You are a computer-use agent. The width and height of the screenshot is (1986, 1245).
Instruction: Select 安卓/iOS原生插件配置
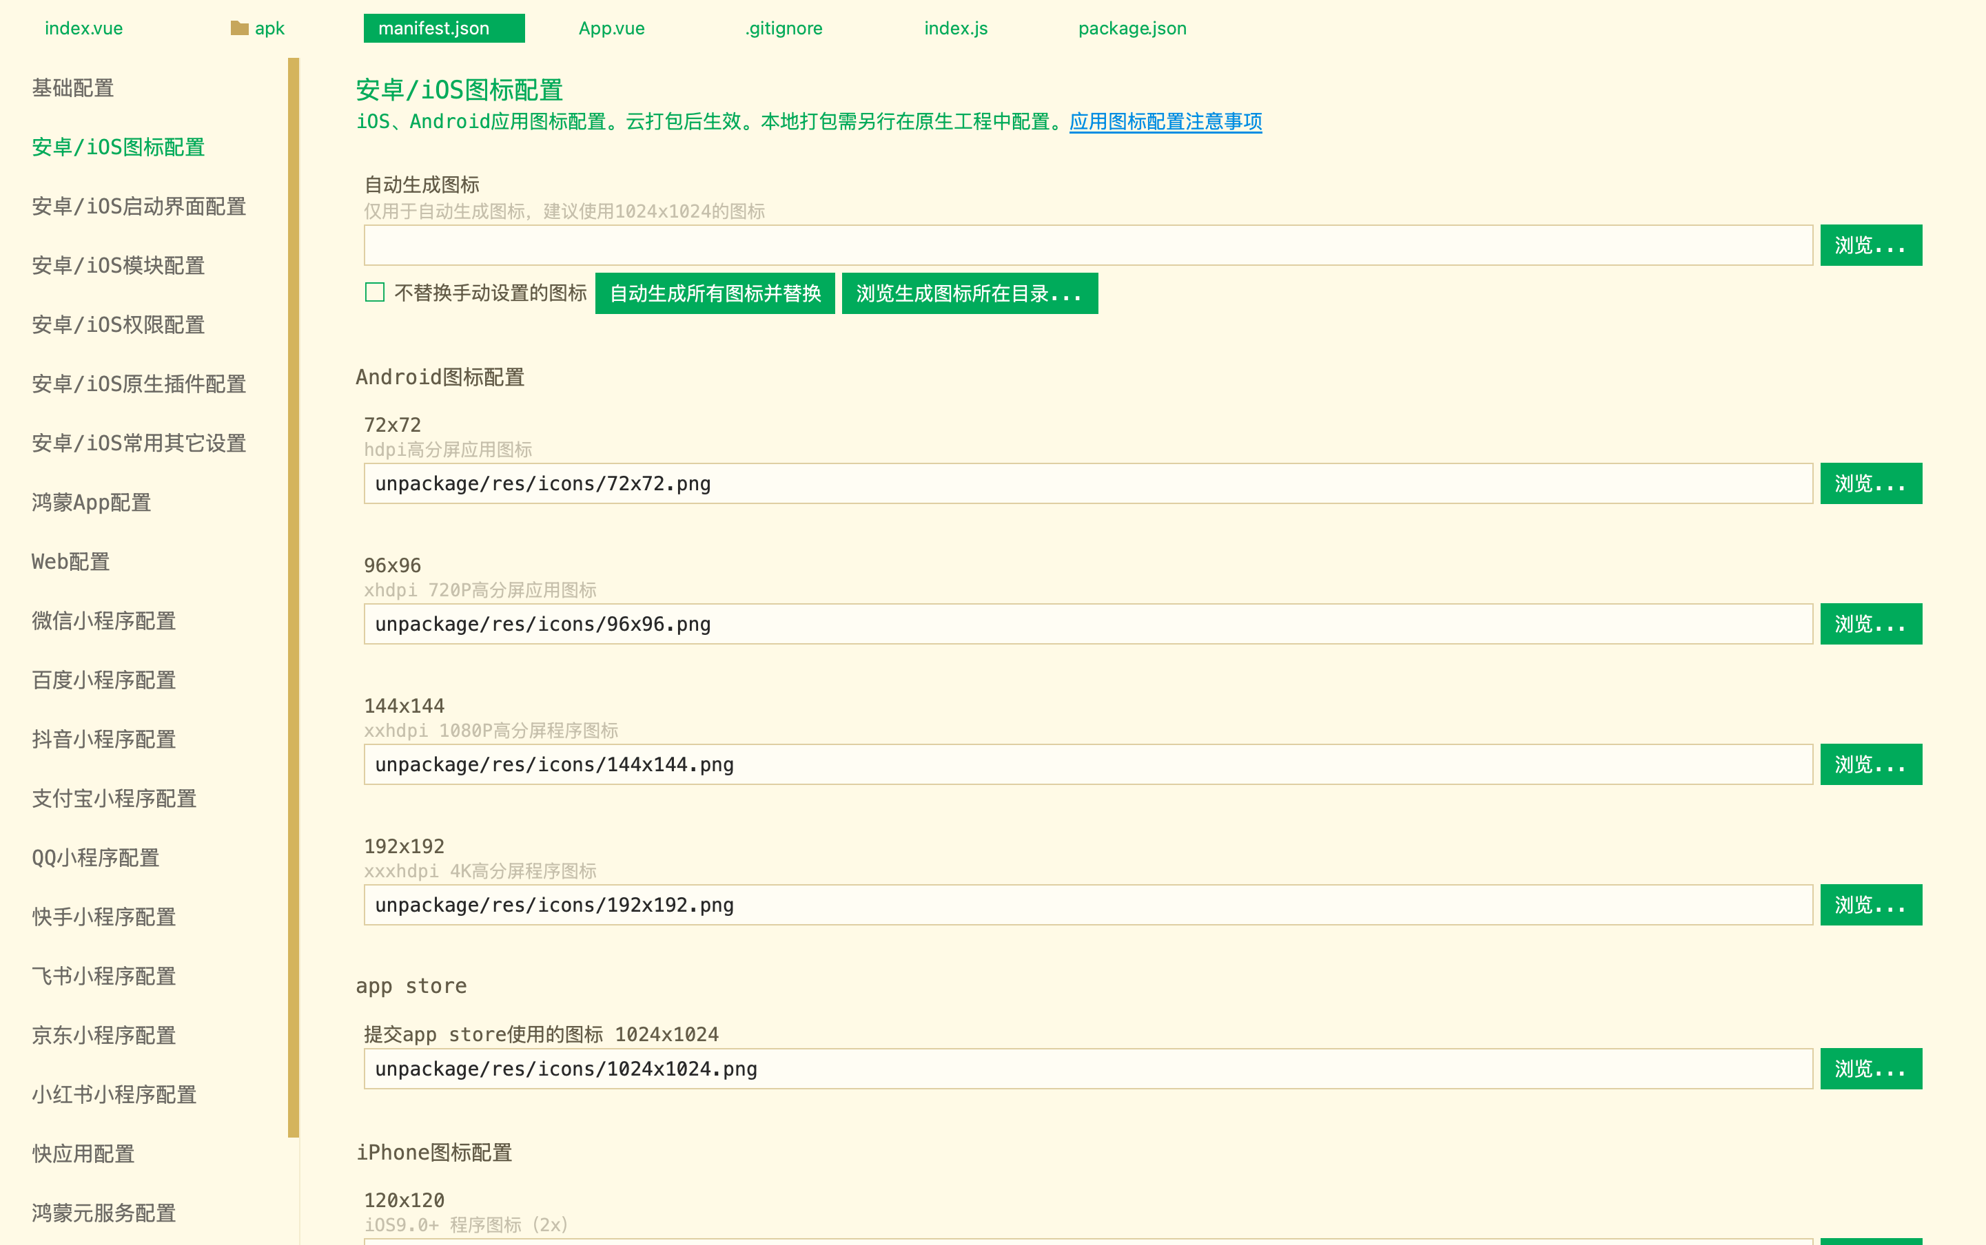tap(139, 384)
